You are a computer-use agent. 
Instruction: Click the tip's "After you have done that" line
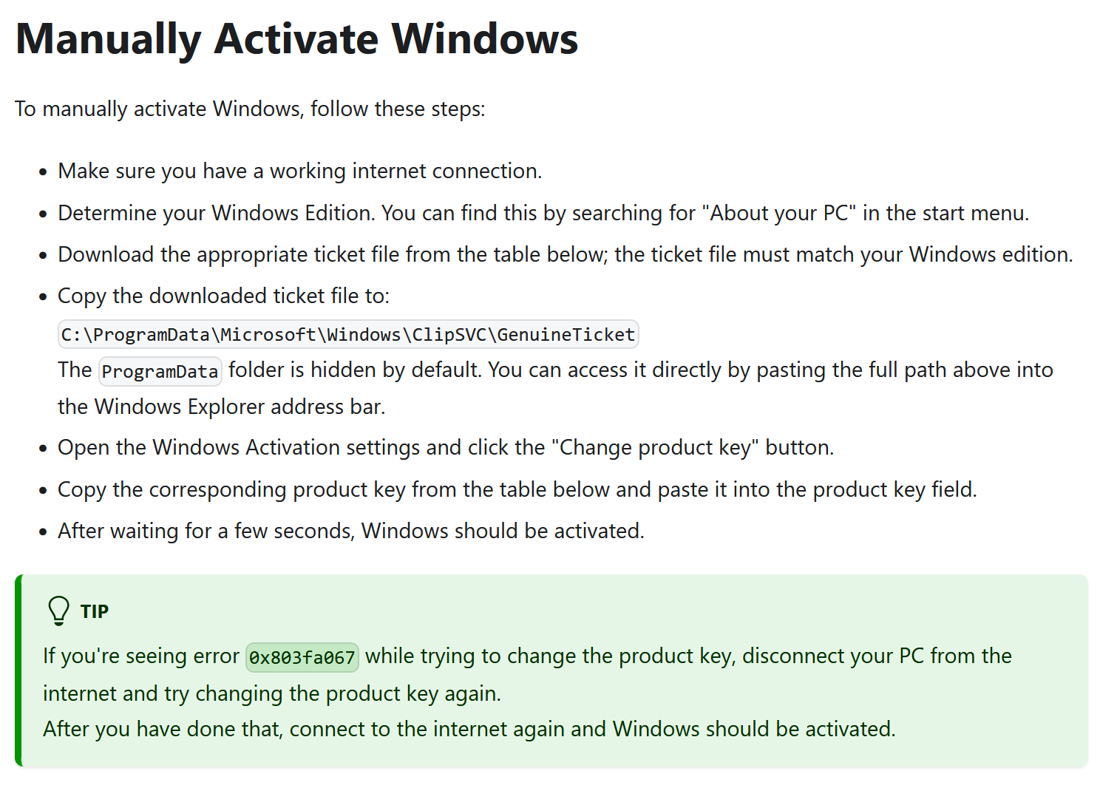tap(469, 729)
